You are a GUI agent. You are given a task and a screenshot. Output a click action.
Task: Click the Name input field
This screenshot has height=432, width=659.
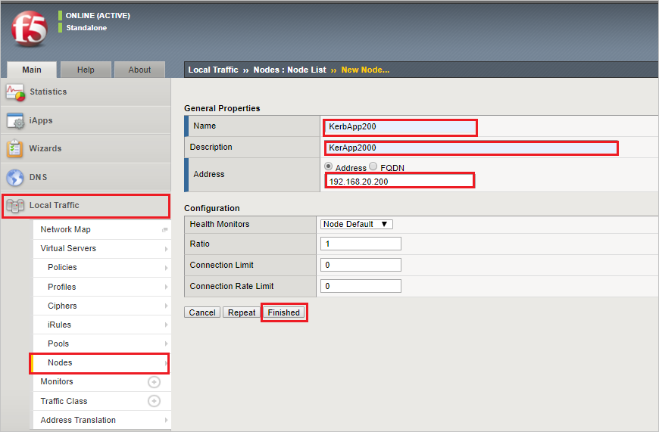pos(400,127)
